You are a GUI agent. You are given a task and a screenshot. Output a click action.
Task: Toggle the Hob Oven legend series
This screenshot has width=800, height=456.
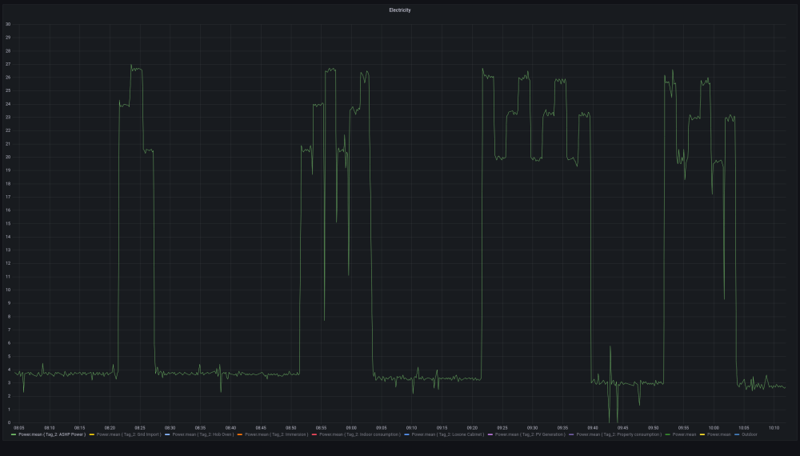pos(203,434)
